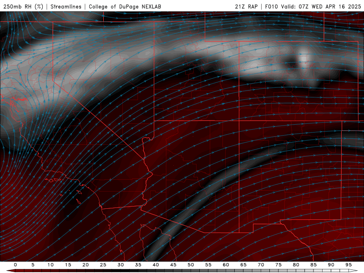The height and width of the screenshot is (273, 364).
Task: Click the "F010" forecast hour text
Action: (x=271, y=6)
